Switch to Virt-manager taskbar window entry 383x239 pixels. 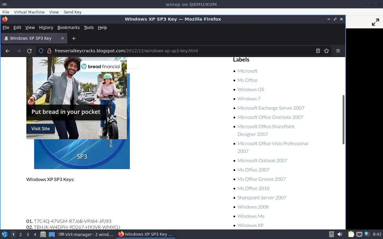coord(86,235)
